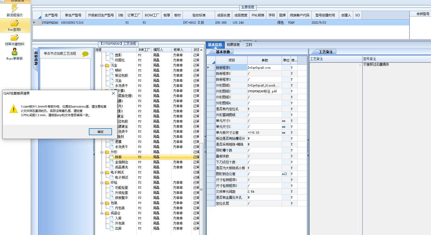The height and width of the screenshot is (235, 431).
Task: Open the Bom查询2 folder icon in sidebar
Action: pyautogui.click(x=15, y=23)
